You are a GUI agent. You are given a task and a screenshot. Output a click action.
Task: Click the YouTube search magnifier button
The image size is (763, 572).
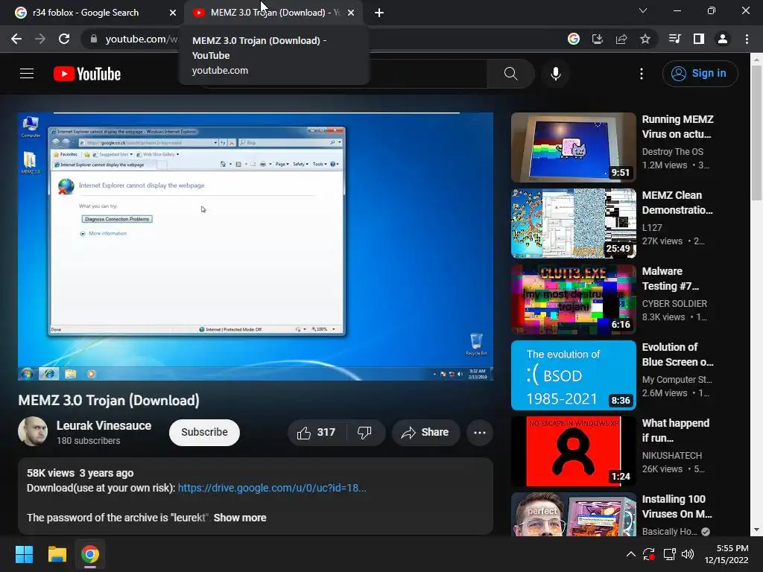[x=510, y=74]
